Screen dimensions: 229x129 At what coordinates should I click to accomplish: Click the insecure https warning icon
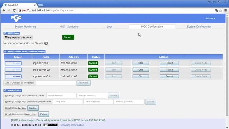(x=20, y=10)
